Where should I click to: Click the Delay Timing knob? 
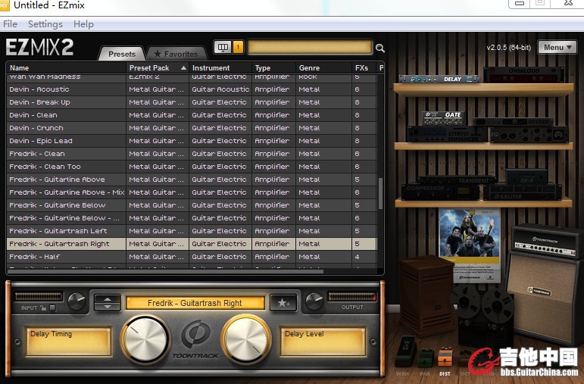[145, 339]
